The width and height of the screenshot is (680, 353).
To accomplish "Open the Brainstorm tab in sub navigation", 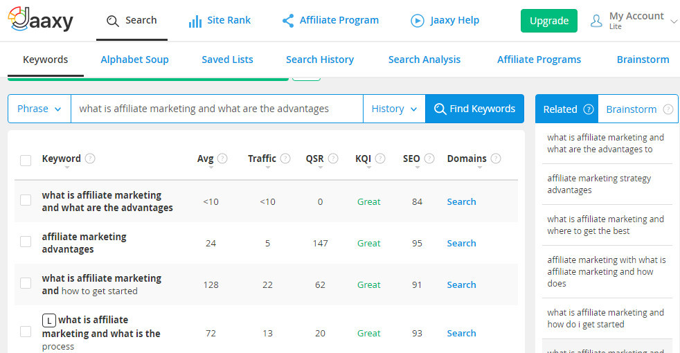I will [x=643, y=60].
